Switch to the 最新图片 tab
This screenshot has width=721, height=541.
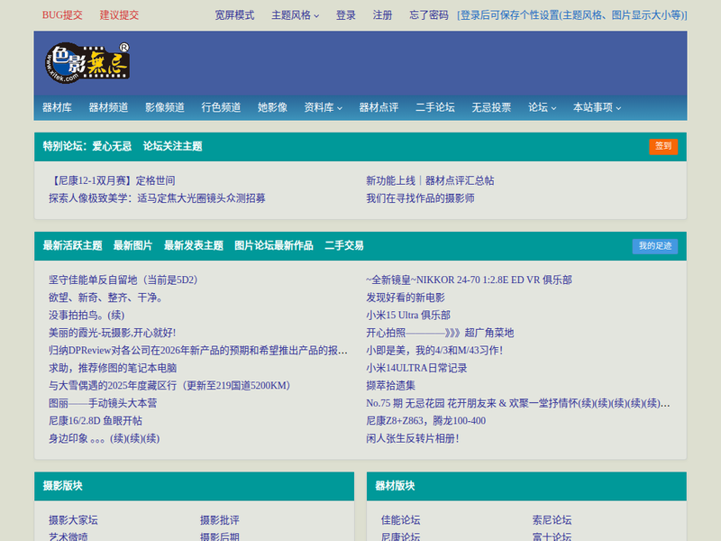click(132, 245)
